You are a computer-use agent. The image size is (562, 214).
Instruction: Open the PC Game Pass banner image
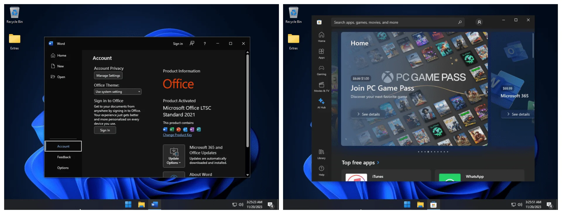point(414,89)
